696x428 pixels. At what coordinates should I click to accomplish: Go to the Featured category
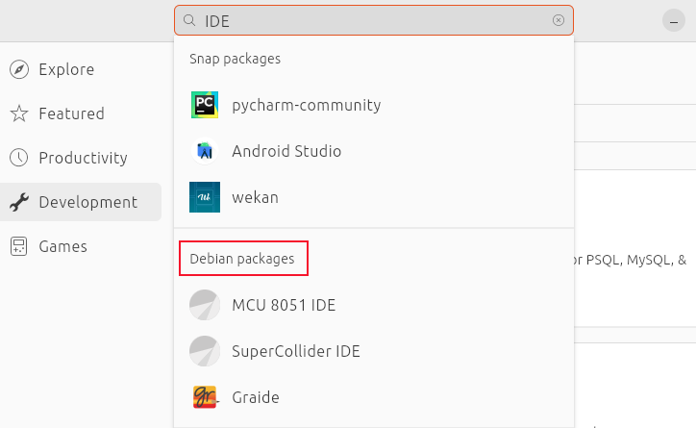pyautogui.click(x=71, y=113)
